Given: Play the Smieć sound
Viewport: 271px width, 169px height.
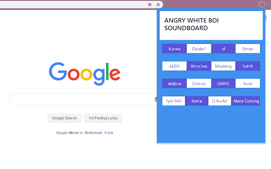Looking at the screenshot, I should click(x=248, y=49).
